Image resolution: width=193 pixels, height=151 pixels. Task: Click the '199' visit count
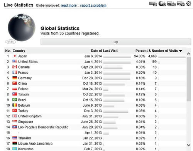coord(154,62)
